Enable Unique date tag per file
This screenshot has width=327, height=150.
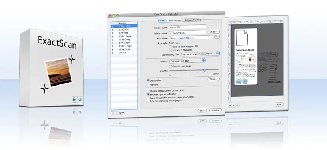170,47
